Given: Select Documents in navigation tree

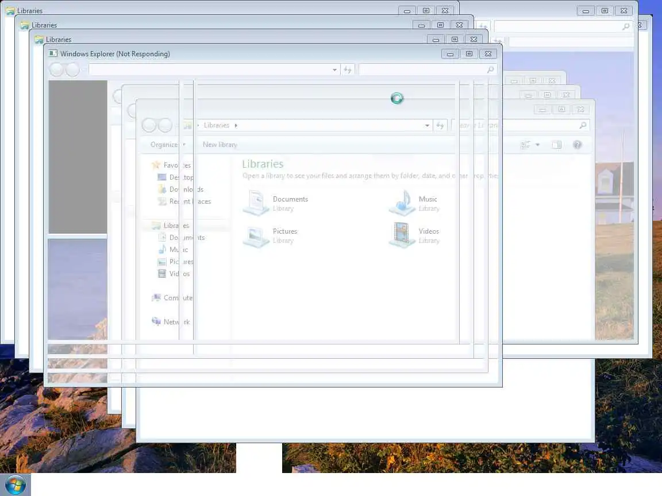Looking at the screenshot, I should tap(181, 238).
